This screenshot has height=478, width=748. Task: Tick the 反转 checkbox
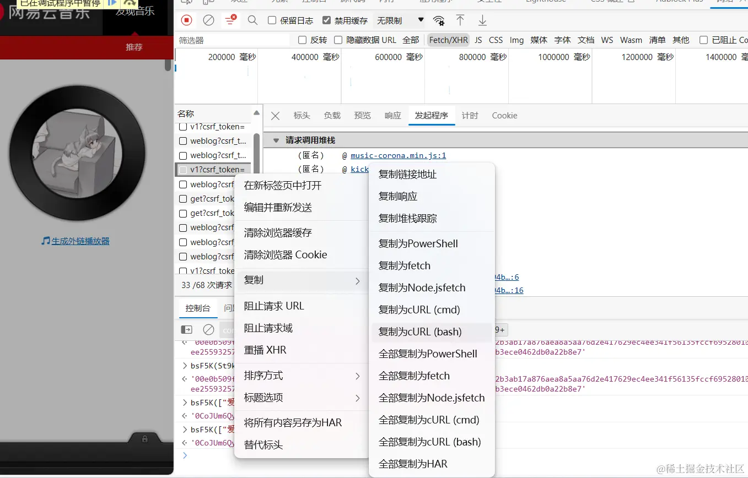[302, 40]
